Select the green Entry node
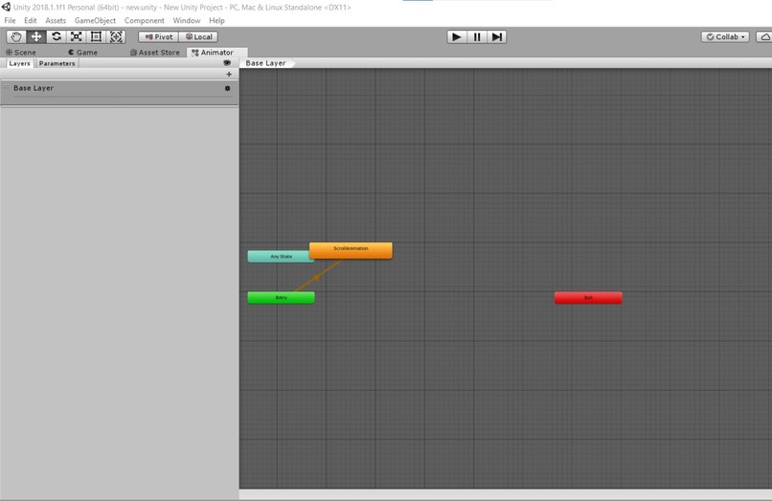 (x=282, y=298)
